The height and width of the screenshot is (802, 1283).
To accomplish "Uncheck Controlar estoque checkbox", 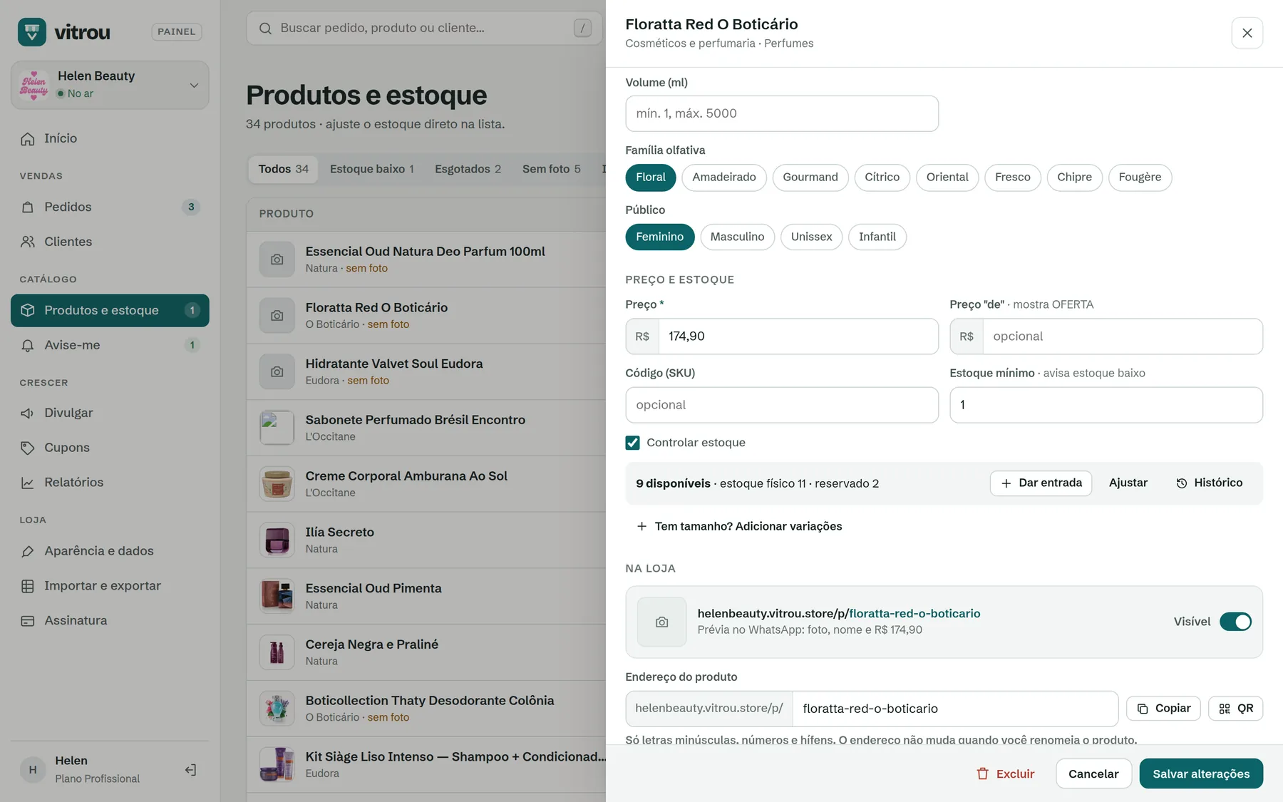I will (x=632, y=443).
